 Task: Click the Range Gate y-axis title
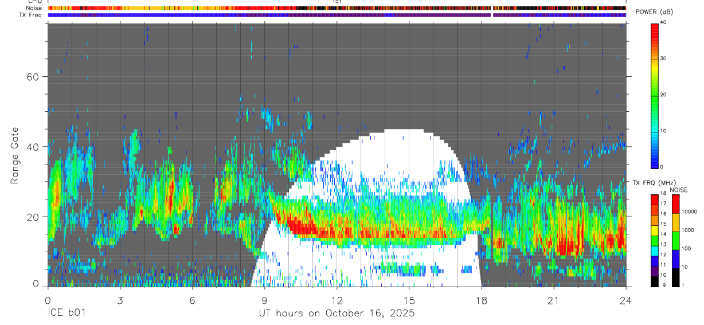point(14,156)
